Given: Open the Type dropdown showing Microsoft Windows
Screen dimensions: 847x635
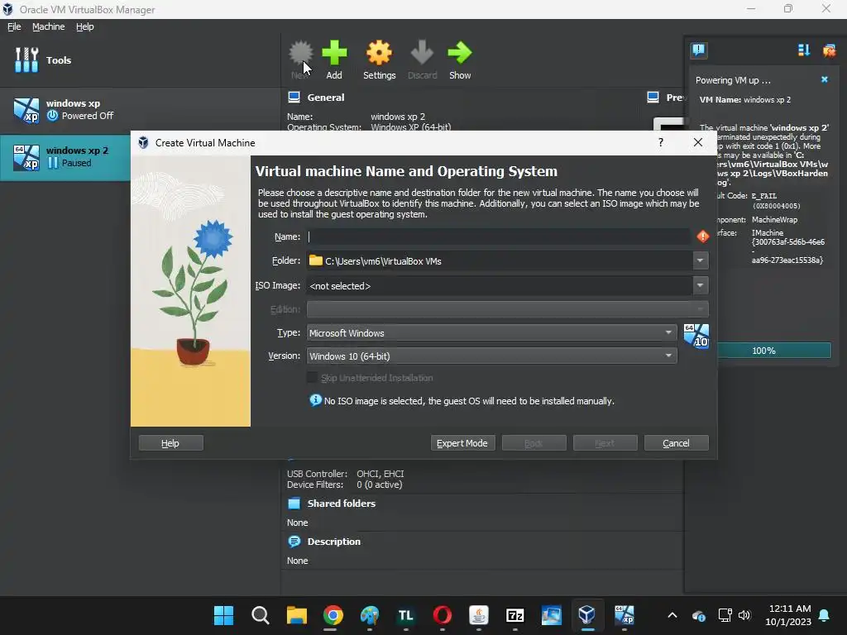Looking at the screenshot, I should click(491, 332).
